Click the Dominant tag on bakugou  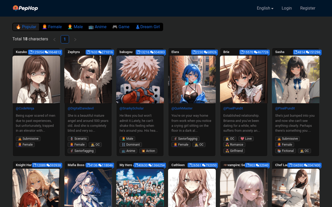coord(131,145)
